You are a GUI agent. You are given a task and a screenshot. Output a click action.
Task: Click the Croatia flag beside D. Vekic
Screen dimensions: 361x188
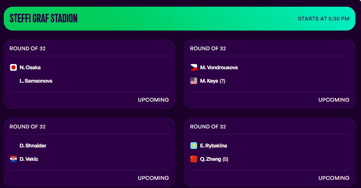point(13,159)
